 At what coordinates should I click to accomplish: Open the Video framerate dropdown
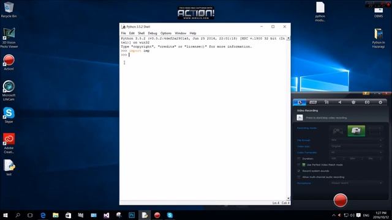[x=356, y=152]
